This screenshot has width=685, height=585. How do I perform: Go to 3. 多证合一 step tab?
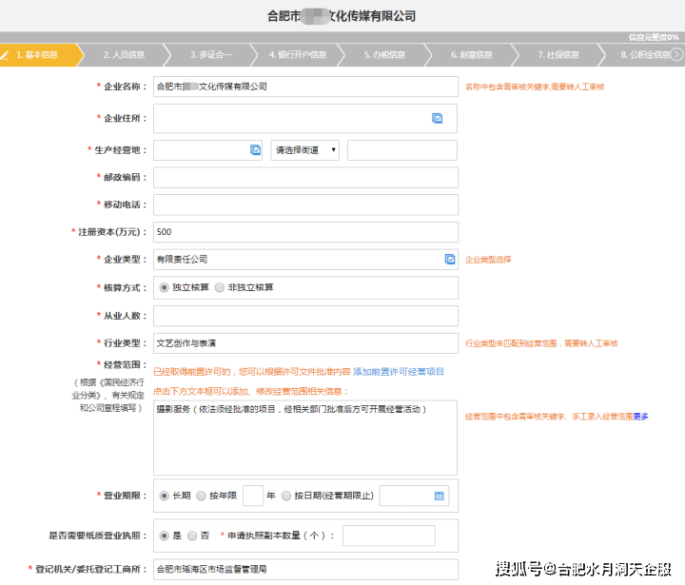coord(211,54)
